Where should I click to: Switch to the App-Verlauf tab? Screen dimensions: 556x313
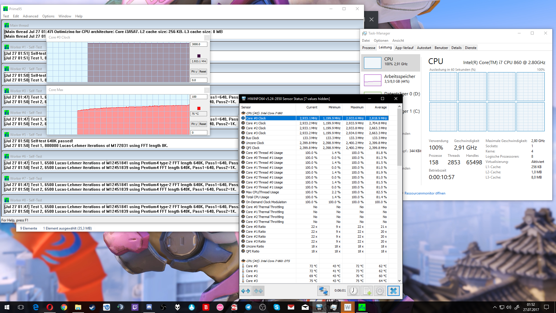click(x=404, y=48)
